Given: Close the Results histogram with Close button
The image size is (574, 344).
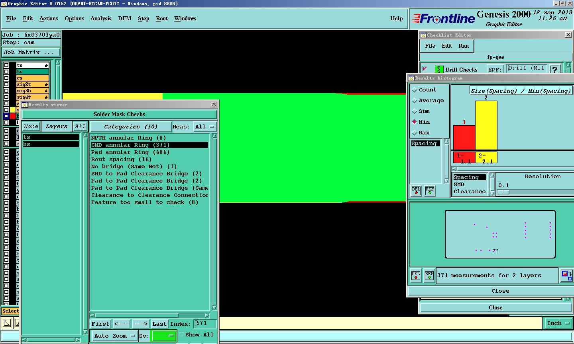Looking at the screenshot, I should coord(500,291).
